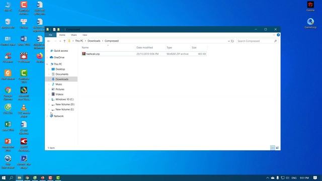Go up one folder level arrow
This screenshot has height=181, width=322.
(64, 41)
